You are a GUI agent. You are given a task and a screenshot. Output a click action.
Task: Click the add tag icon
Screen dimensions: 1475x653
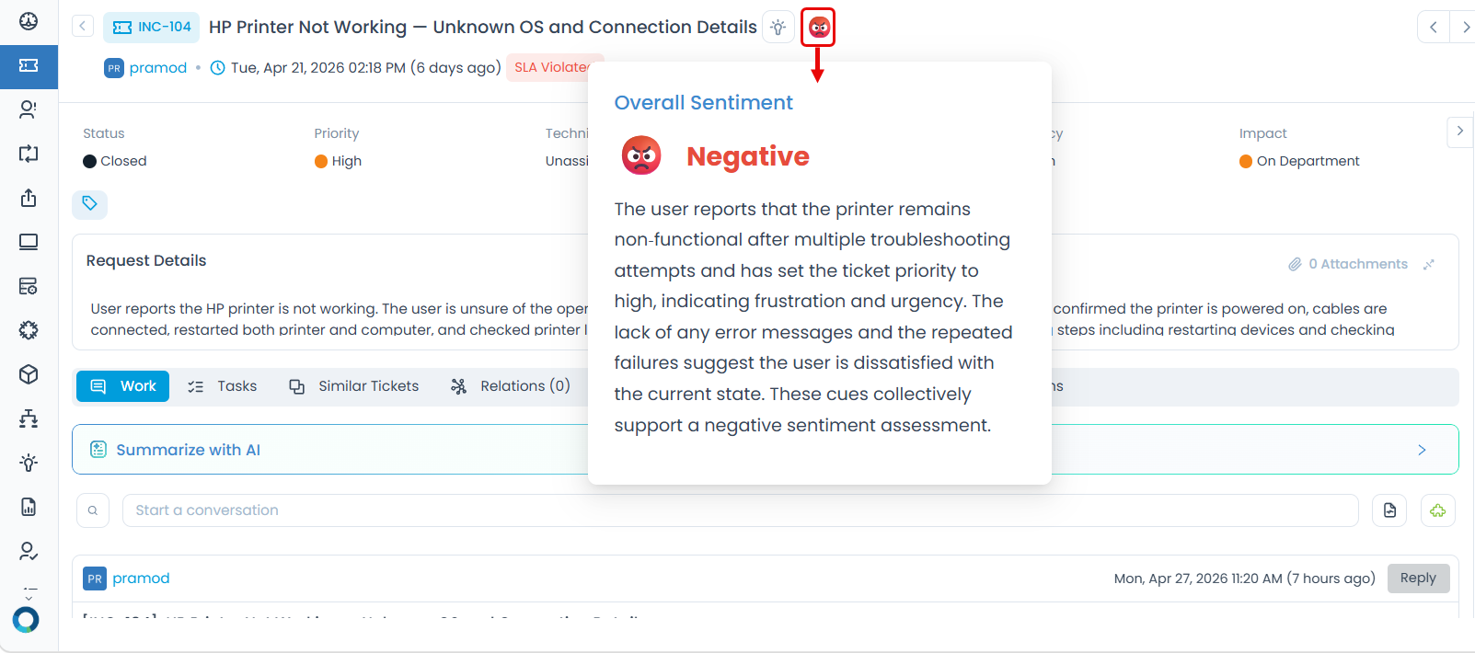tap(89, 204)
